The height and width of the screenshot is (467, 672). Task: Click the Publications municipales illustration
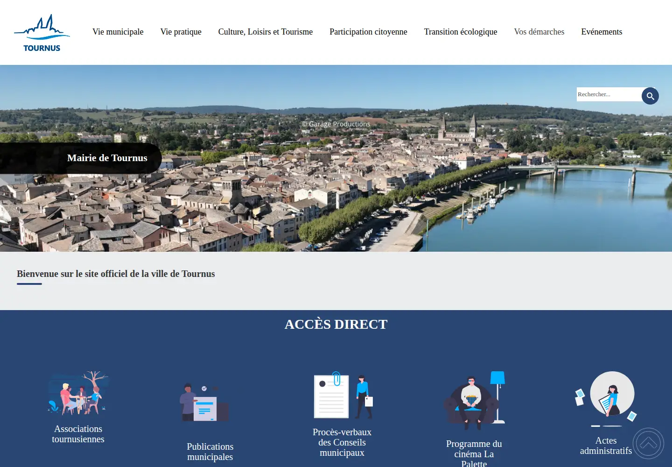tap(204, 403)
